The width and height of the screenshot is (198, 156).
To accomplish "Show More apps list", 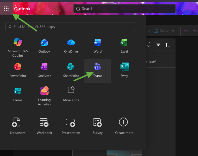I will tap(71, 94).
